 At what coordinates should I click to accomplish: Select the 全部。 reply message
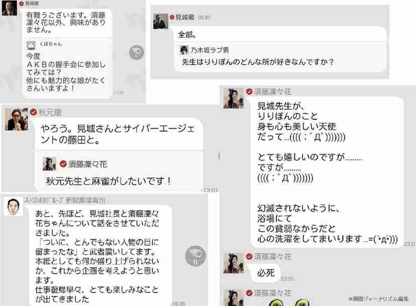(x=280, y=34)
